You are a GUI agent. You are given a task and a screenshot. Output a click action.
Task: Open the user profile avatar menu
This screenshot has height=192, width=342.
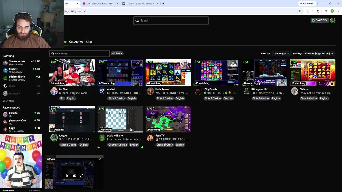(x=333, y=21)
